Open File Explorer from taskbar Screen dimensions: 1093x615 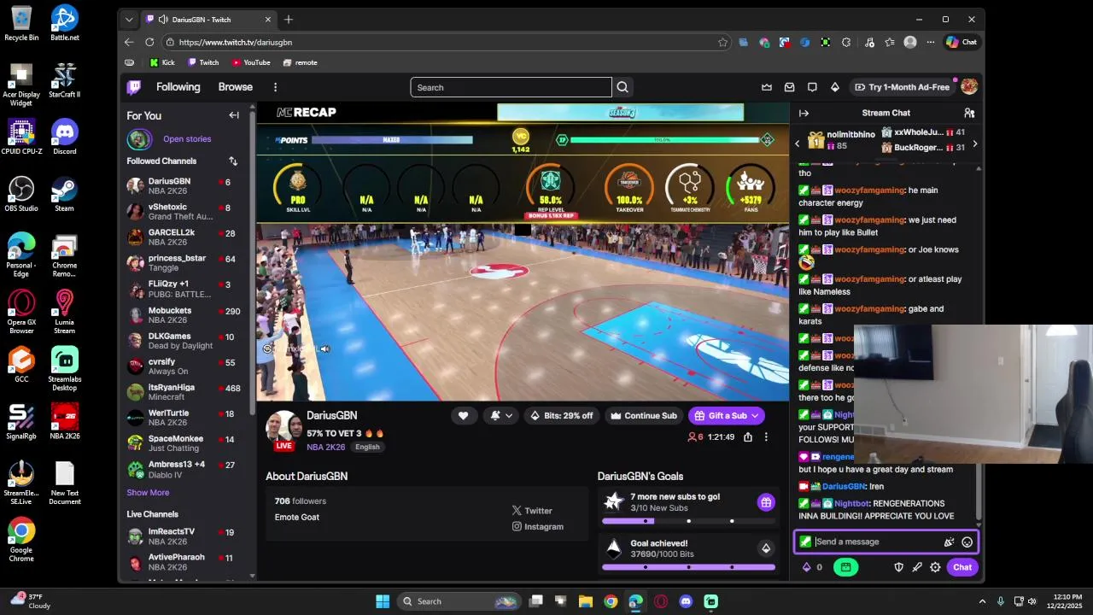(x=586, y=601)
